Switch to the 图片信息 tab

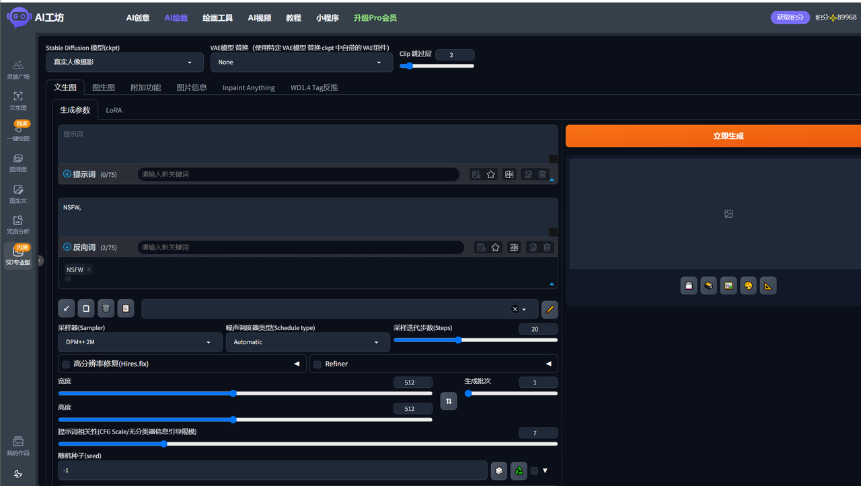pos(192,87)
